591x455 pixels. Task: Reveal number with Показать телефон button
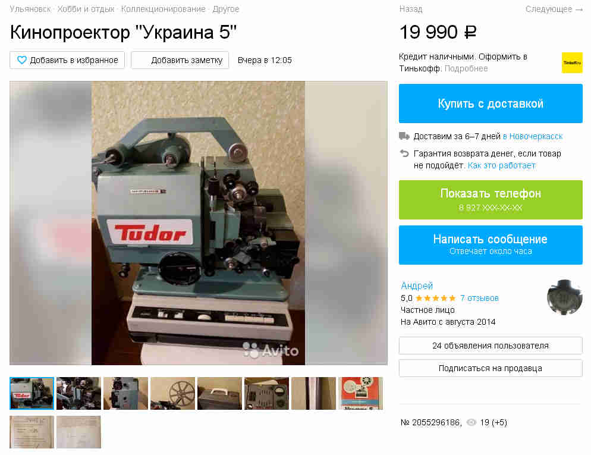pyautogui.click(x=491, y=199)
